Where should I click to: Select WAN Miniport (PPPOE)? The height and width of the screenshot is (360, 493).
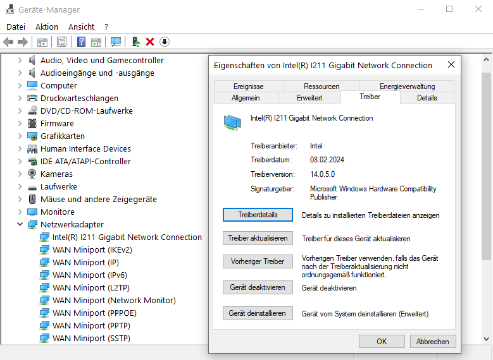[x=95, y=313]
